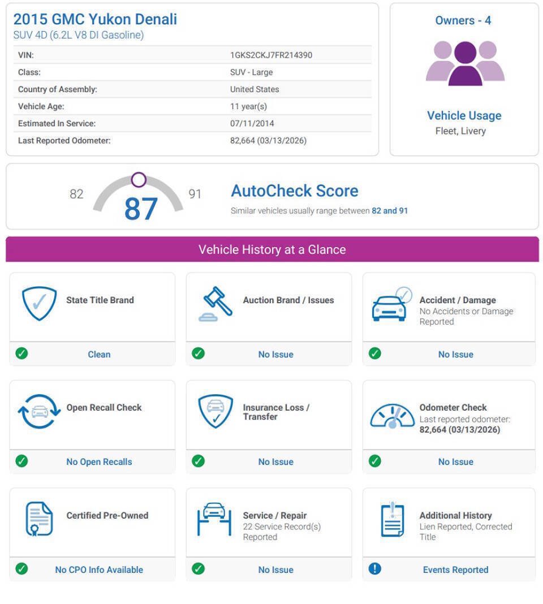Open No Issue link under Odometer Check
Image resolution: width=543 pixels, height=604 pixels.
pyautogui.click(x=455, y=462)
